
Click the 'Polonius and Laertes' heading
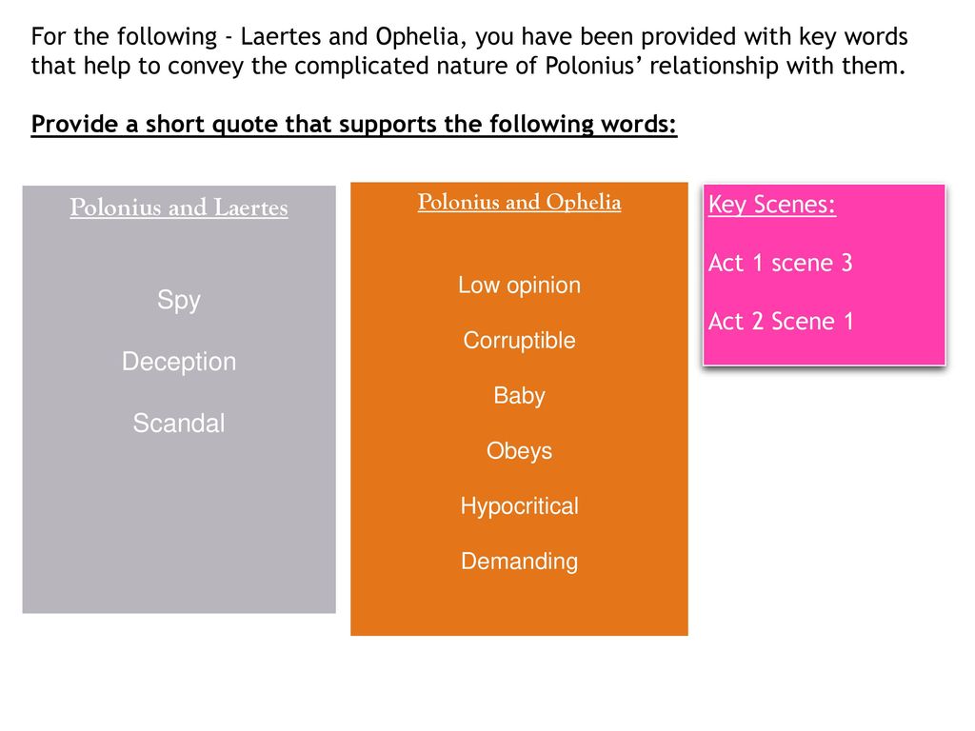178,207
